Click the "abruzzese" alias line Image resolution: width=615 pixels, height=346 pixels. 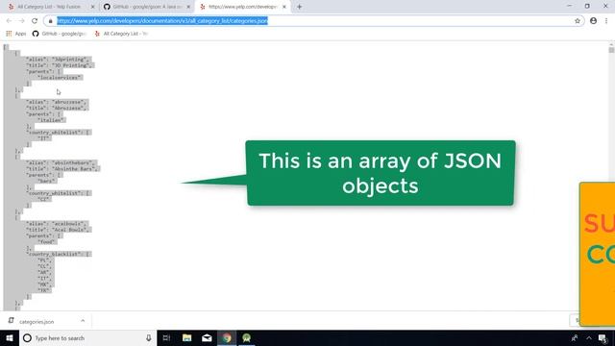pyautogui.click(x=57, y=102)
